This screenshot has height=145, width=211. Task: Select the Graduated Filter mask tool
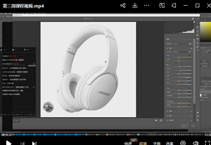pyautogui.click(x=198, y=35)
